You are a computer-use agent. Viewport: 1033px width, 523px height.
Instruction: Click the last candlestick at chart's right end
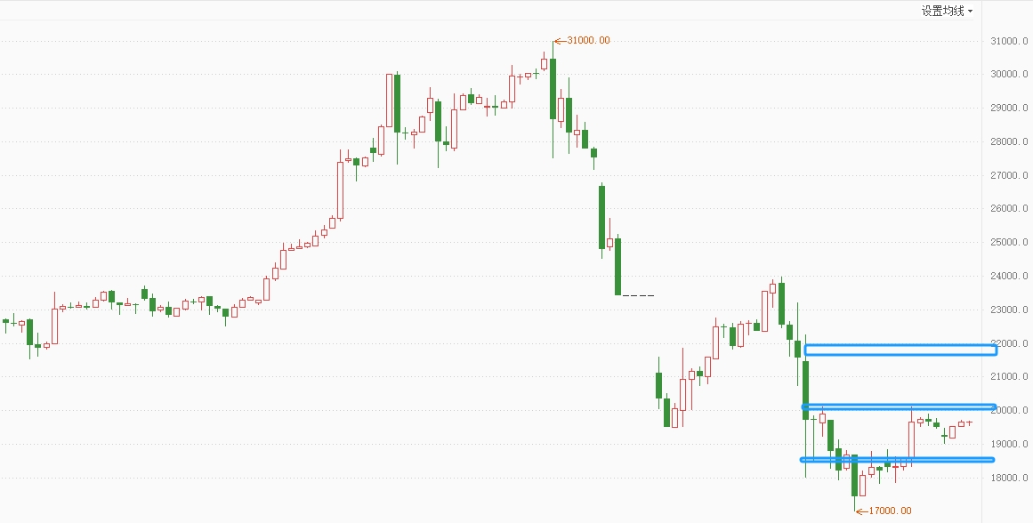click(x=969, y=422)
